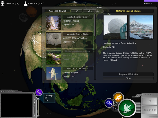
Task: Click the Science flask icon
Action: click(x=26, y=3)
